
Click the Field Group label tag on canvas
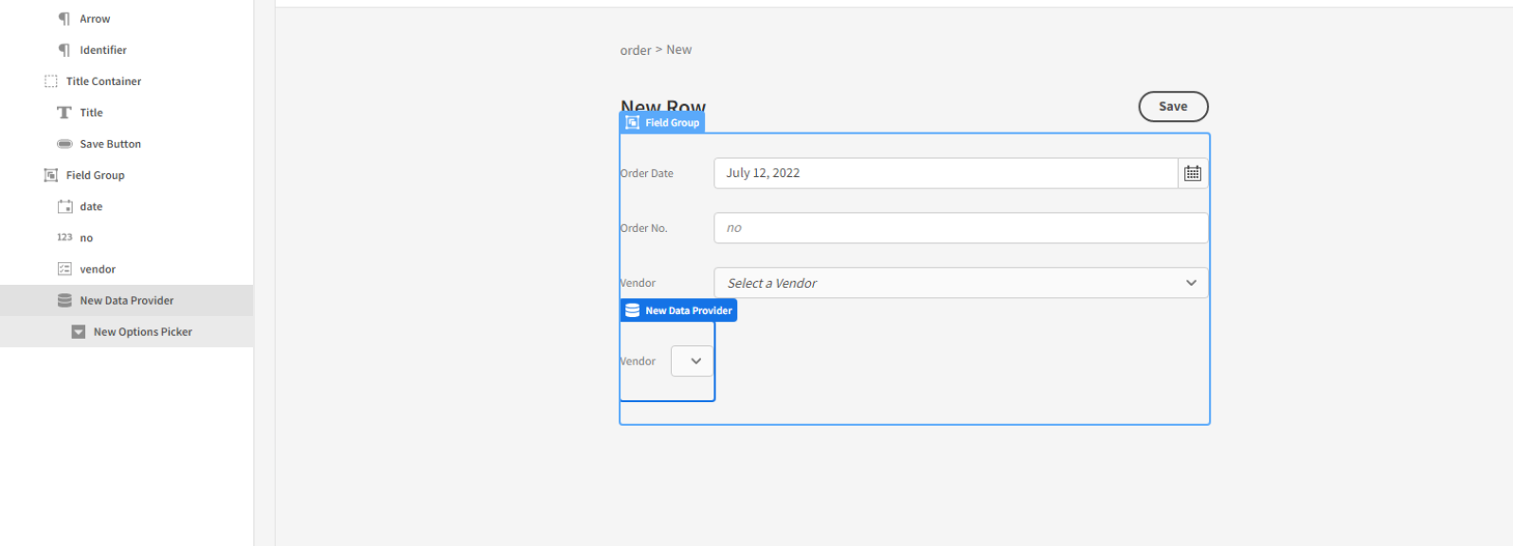pos(662,123)
